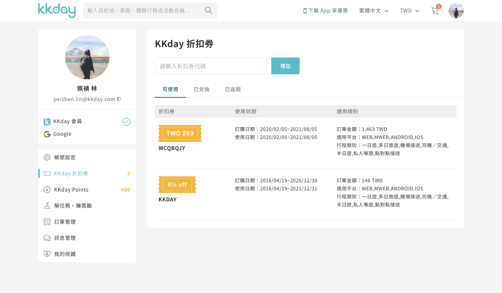Click 訂購日期：2020/02/05~2021/08/05
The image size is (502, 293).
[x=276, y=129]
